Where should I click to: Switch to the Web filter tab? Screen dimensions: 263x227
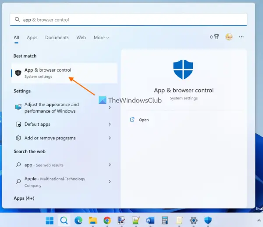tap(81, 37)
